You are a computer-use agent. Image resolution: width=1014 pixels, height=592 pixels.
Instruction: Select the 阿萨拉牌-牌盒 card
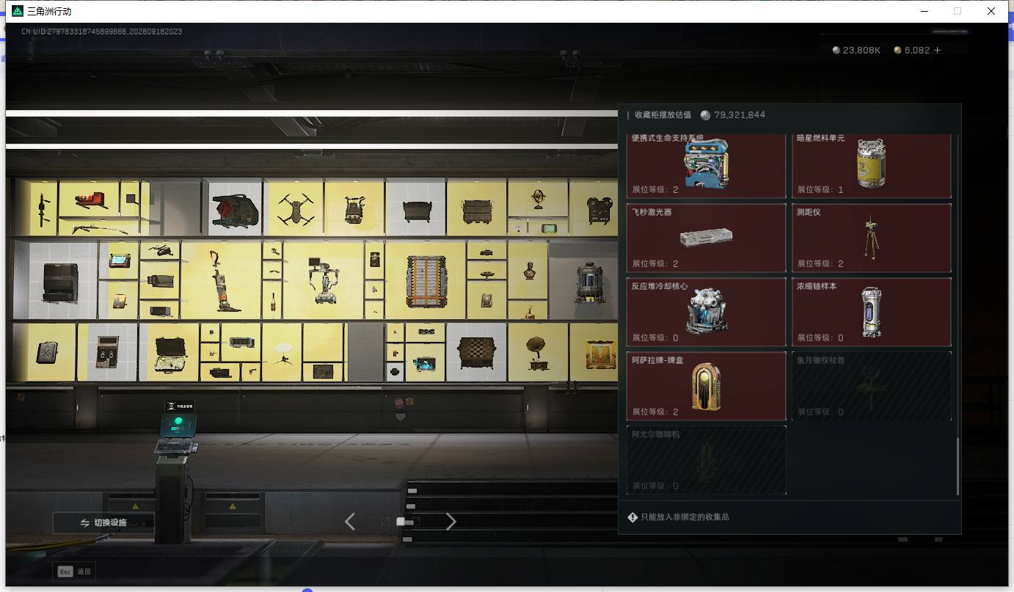(x=706, y=386)
